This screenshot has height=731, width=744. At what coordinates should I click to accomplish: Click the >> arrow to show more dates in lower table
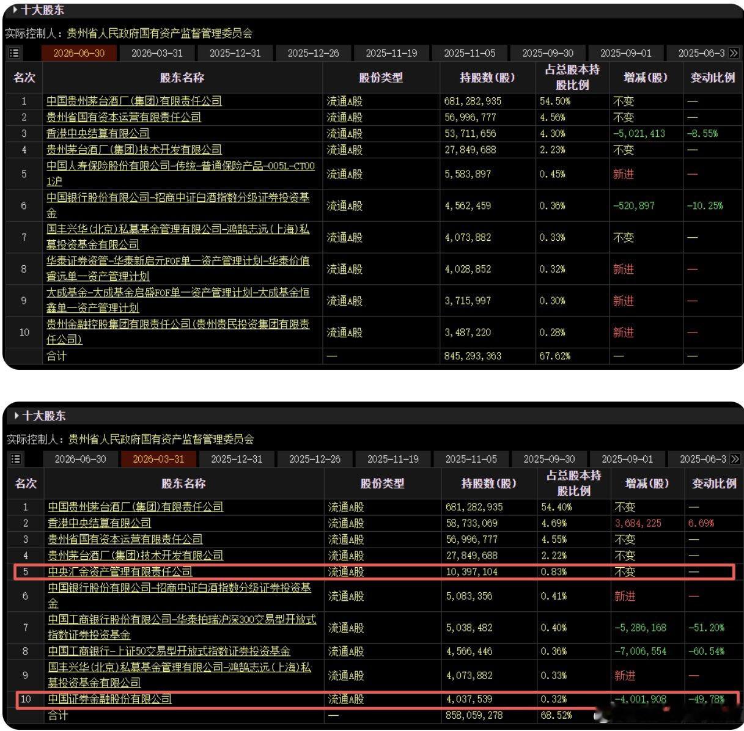click(x=735, y=459)
